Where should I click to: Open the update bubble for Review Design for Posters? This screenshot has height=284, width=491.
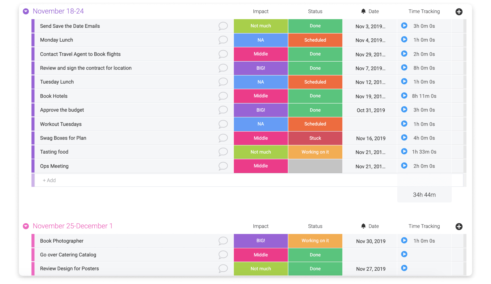pyautogui.click(x=223, y=268)
